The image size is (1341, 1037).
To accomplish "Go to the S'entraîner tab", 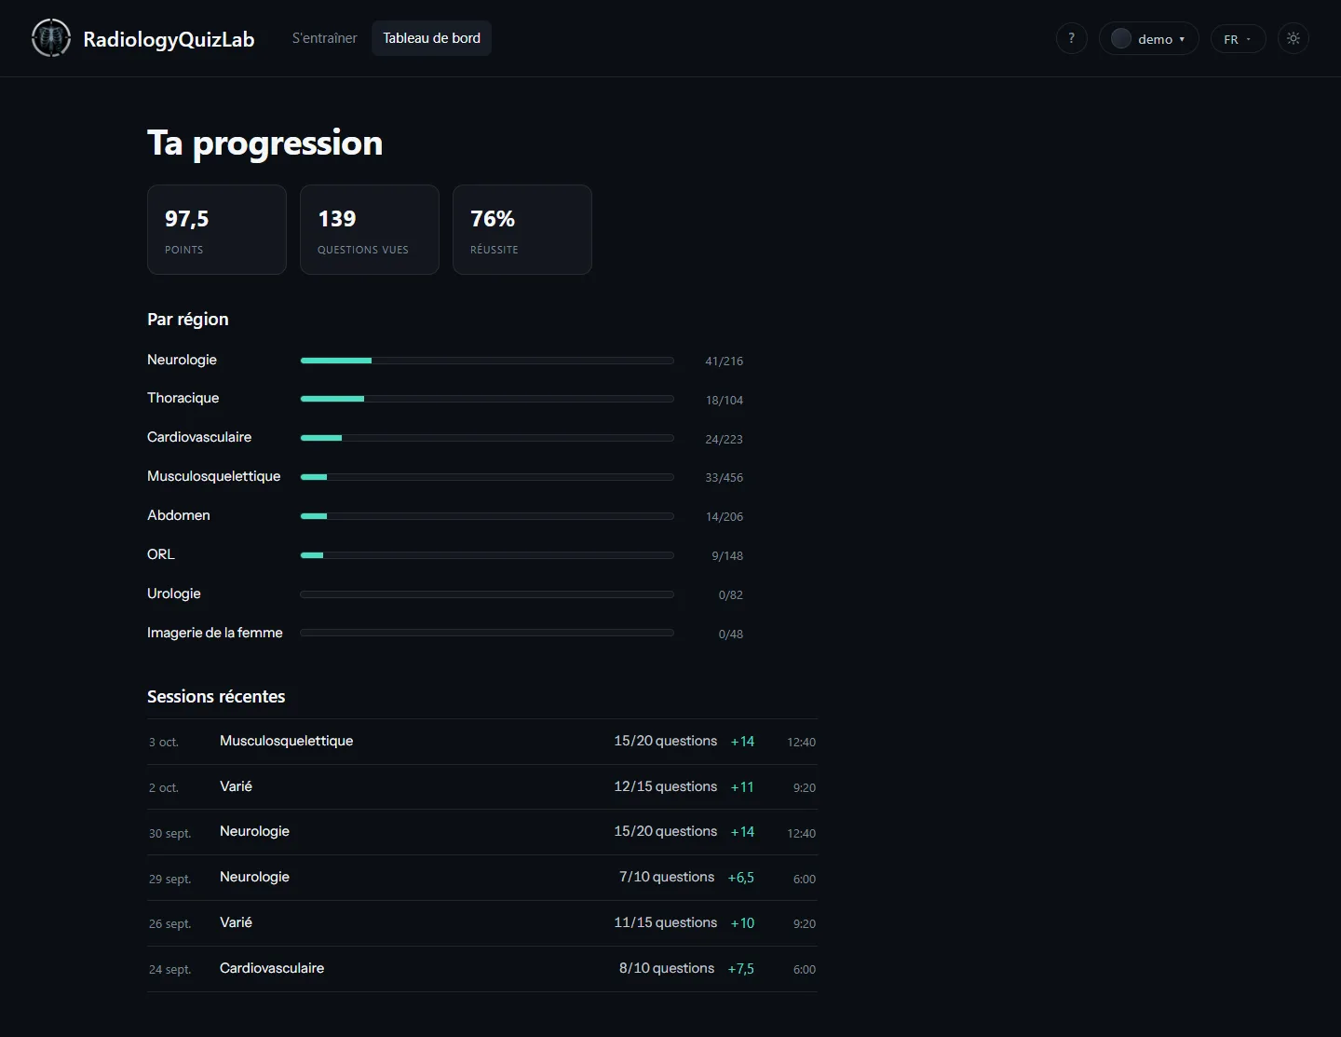I will click(x=324, y=38).
